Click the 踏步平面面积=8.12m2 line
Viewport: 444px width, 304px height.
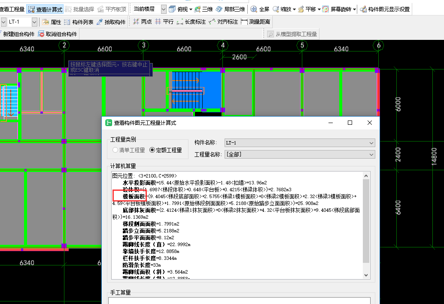pos(149,238)
